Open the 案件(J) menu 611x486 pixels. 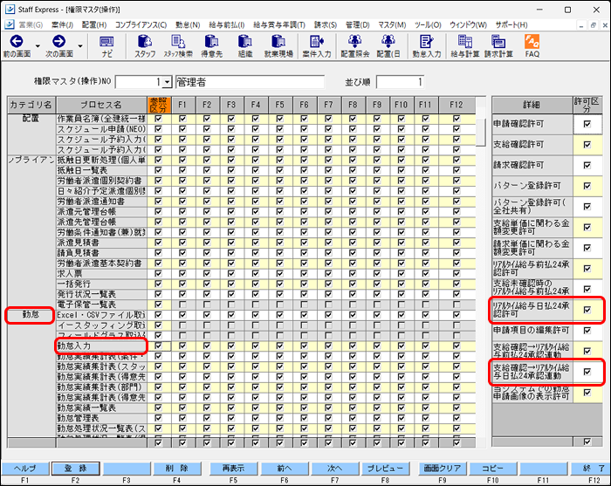tap(62, 25)
